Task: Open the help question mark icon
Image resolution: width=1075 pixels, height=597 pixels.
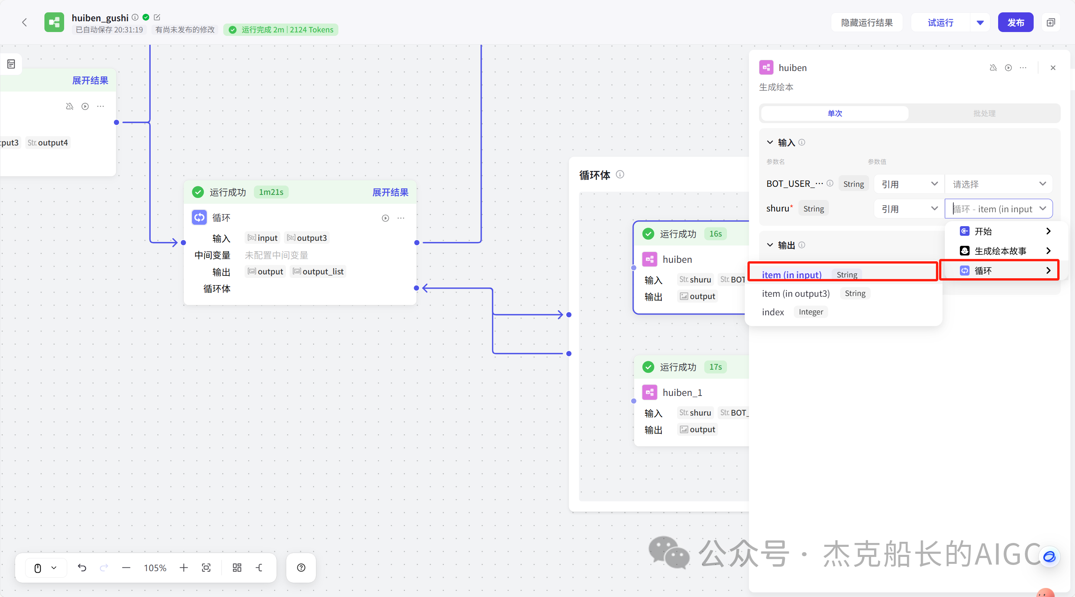Action: pos(301,567)
